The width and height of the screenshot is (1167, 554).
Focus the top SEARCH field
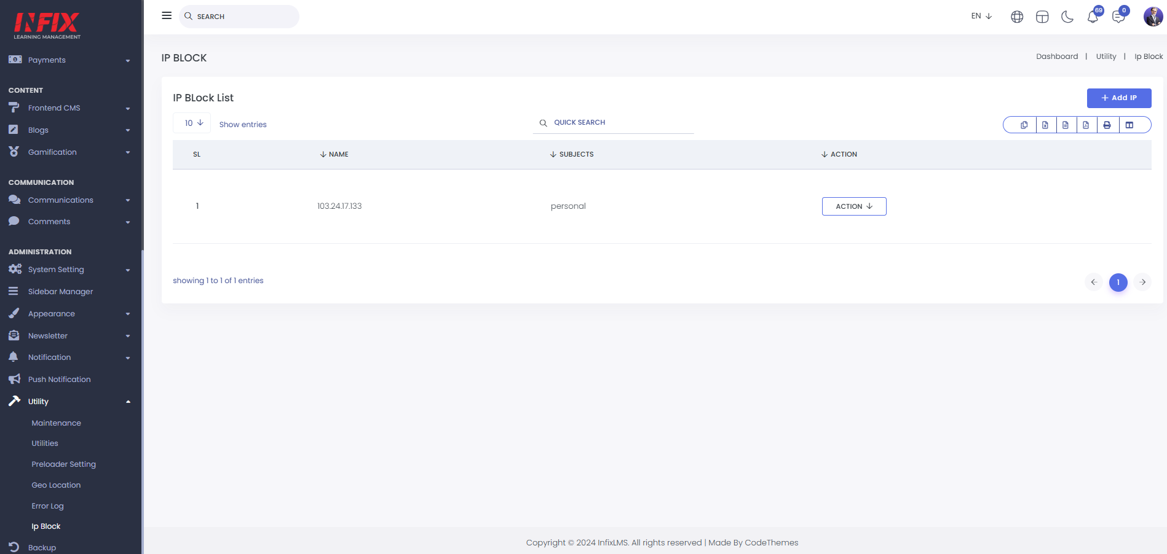pos(239,16)
